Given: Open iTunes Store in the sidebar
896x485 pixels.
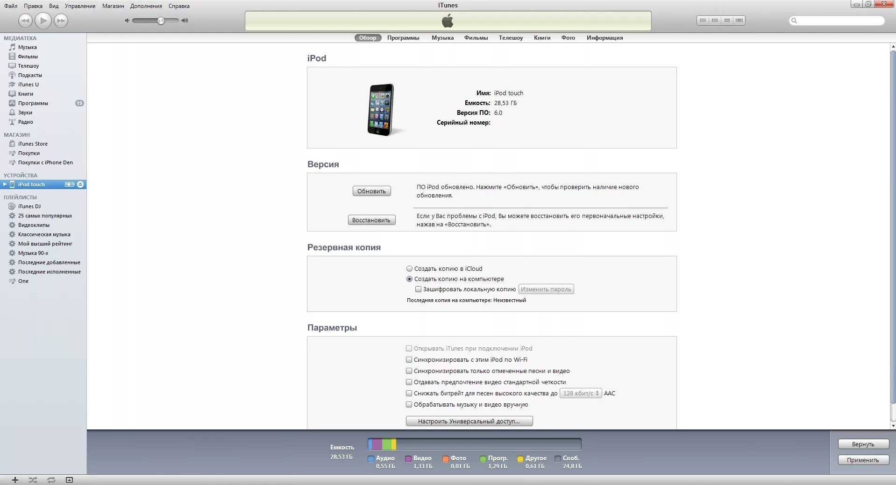Looking at the screenshot, I should [x=43, y=144].
